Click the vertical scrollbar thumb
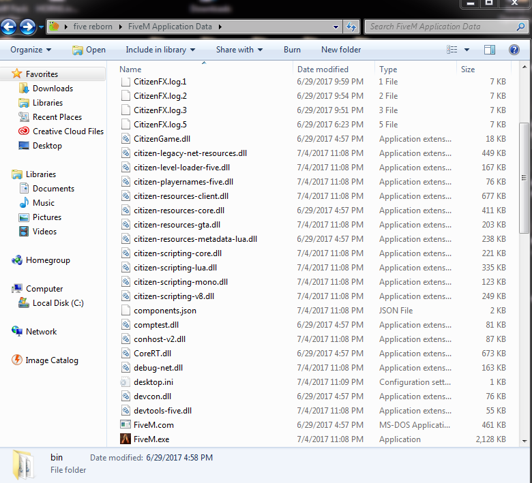Viewport: 532px width, 483px height. (524, 178)
